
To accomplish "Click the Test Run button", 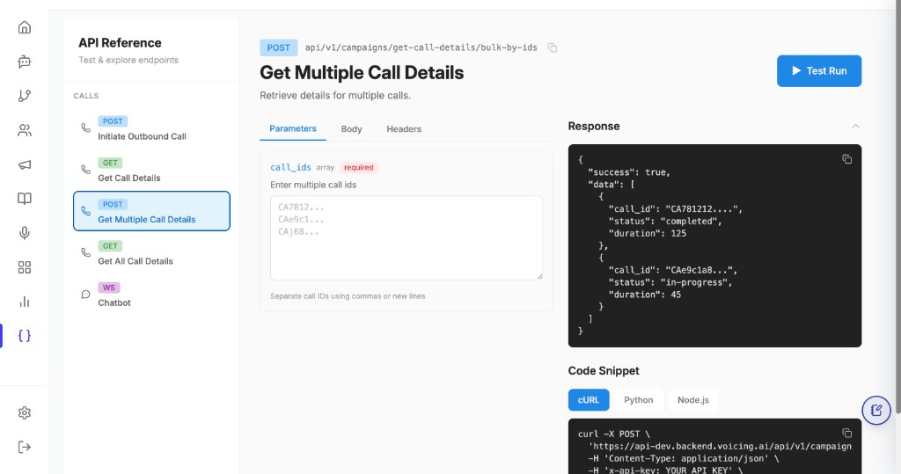I will (x=819, y=70).
